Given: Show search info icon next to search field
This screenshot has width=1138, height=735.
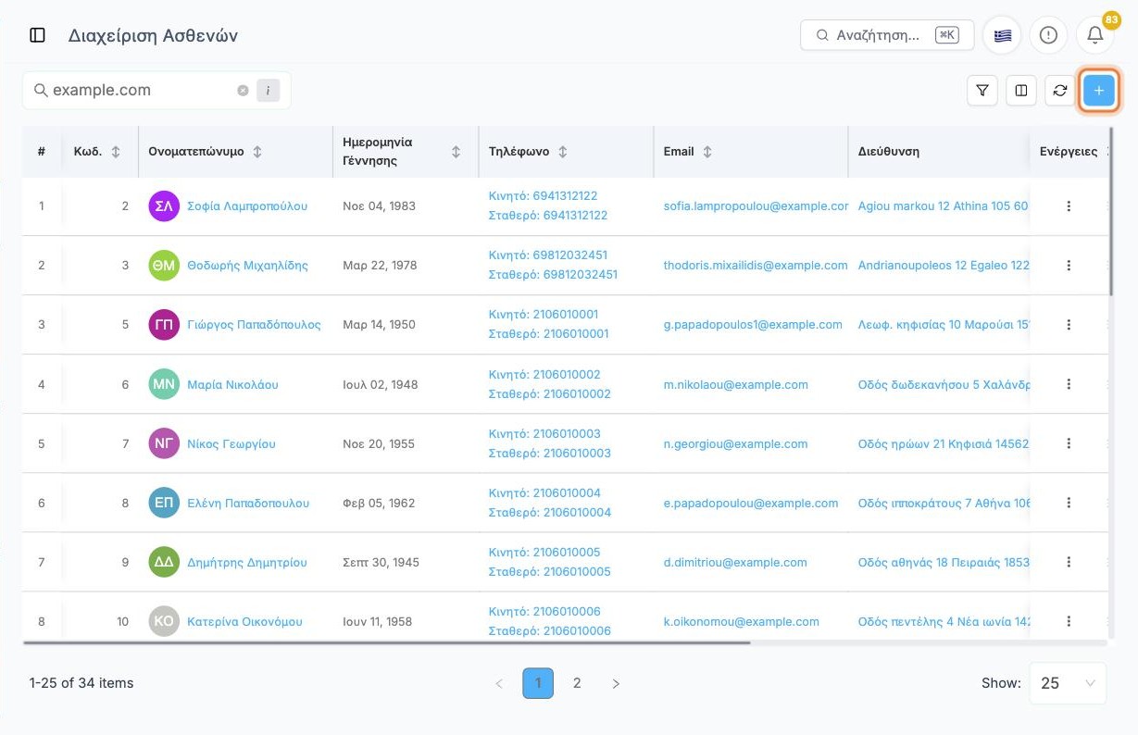Looking at the screenshot, I should [x=268, y=91].
